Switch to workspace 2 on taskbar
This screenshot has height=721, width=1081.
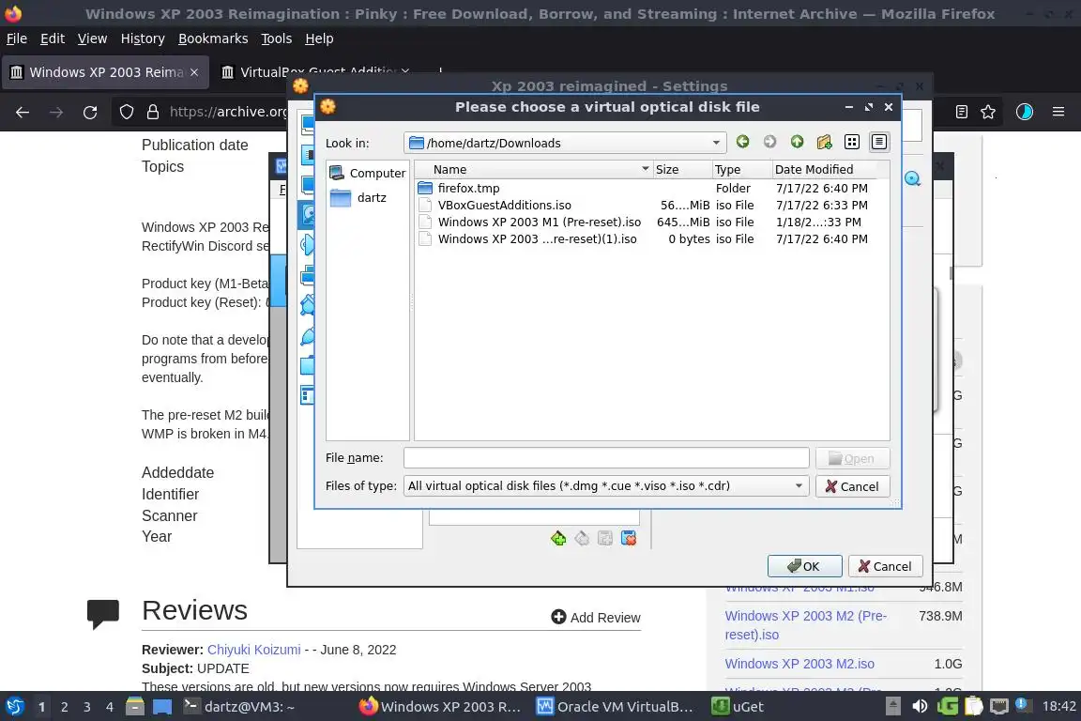point(64,707)
